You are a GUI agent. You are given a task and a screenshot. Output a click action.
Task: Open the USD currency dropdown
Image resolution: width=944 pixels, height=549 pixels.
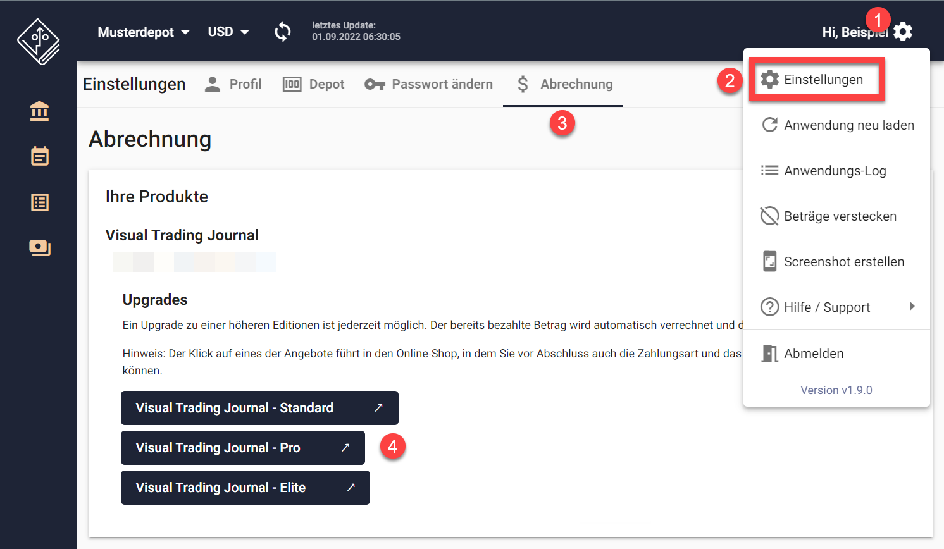pyautogui.click(x=228, y=32)
